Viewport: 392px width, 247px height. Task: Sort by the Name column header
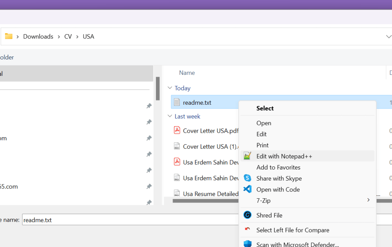pyautogui.click(x=187, y=73)
